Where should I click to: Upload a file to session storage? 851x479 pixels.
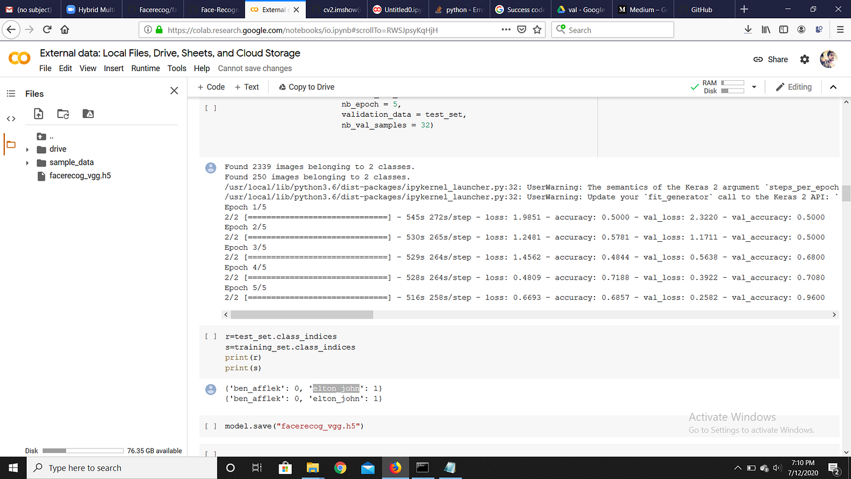click(38, 114)
